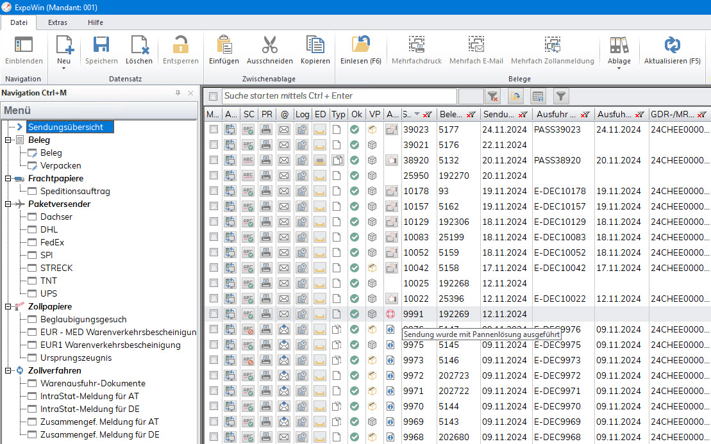Open the Hilfe ribbon tab
Viewport: 711px width, 444px height.
pos(96,22)
